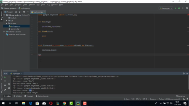This screenshot has height=106, width=189.
Task: Click the locate/scroll-from-source target icon
Action: 16,12
